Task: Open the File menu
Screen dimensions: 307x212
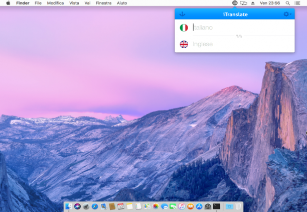Action: coord(38,3)
